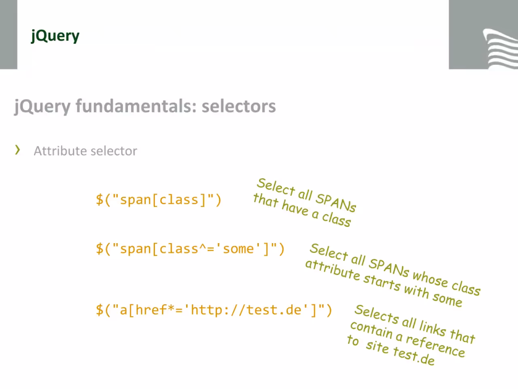This screenshot has height=389, width=518.
Task: Click the Attribute selector bullet text
Action: (x=85, y=151)
